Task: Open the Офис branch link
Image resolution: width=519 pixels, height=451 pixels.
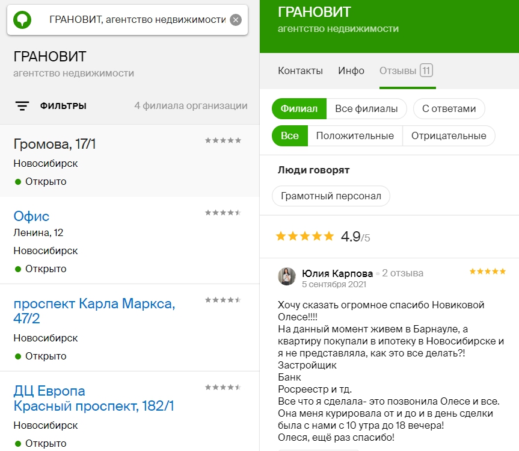Action: [31, 216]
